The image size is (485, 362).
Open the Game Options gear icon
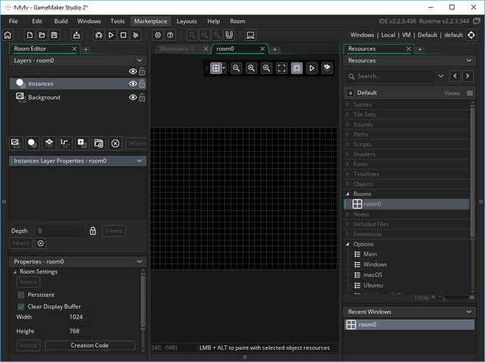[x=158, y=35]
